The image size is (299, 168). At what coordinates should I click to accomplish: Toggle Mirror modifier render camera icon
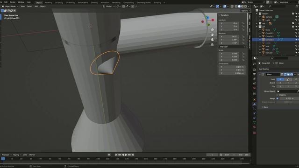pos(292,74)
